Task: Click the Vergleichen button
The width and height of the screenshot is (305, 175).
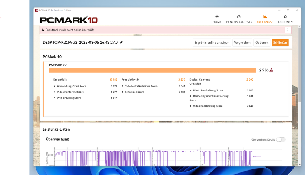Action: click(x=242, y=43)
